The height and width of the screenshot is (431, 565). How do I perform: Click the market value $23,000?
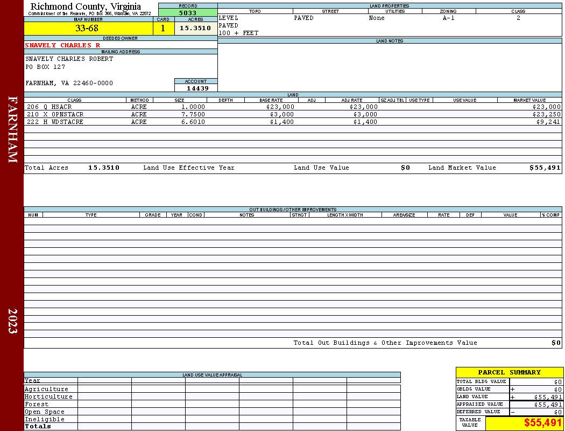[546, 107]
